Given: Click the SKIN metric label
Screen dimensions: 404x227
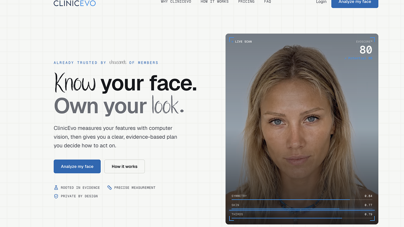Looking at the screenshot, I should pyautogui.click(x=235, y=205).
